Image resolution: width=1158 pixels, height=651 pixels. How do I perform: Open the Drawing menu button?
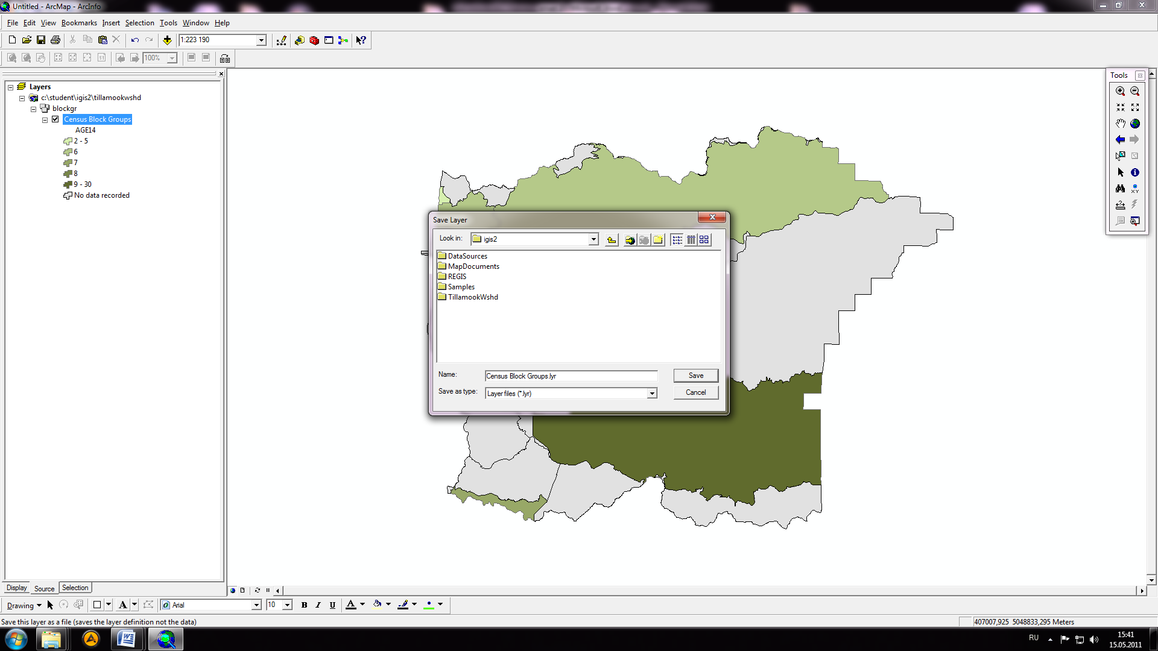pos(24,606)
